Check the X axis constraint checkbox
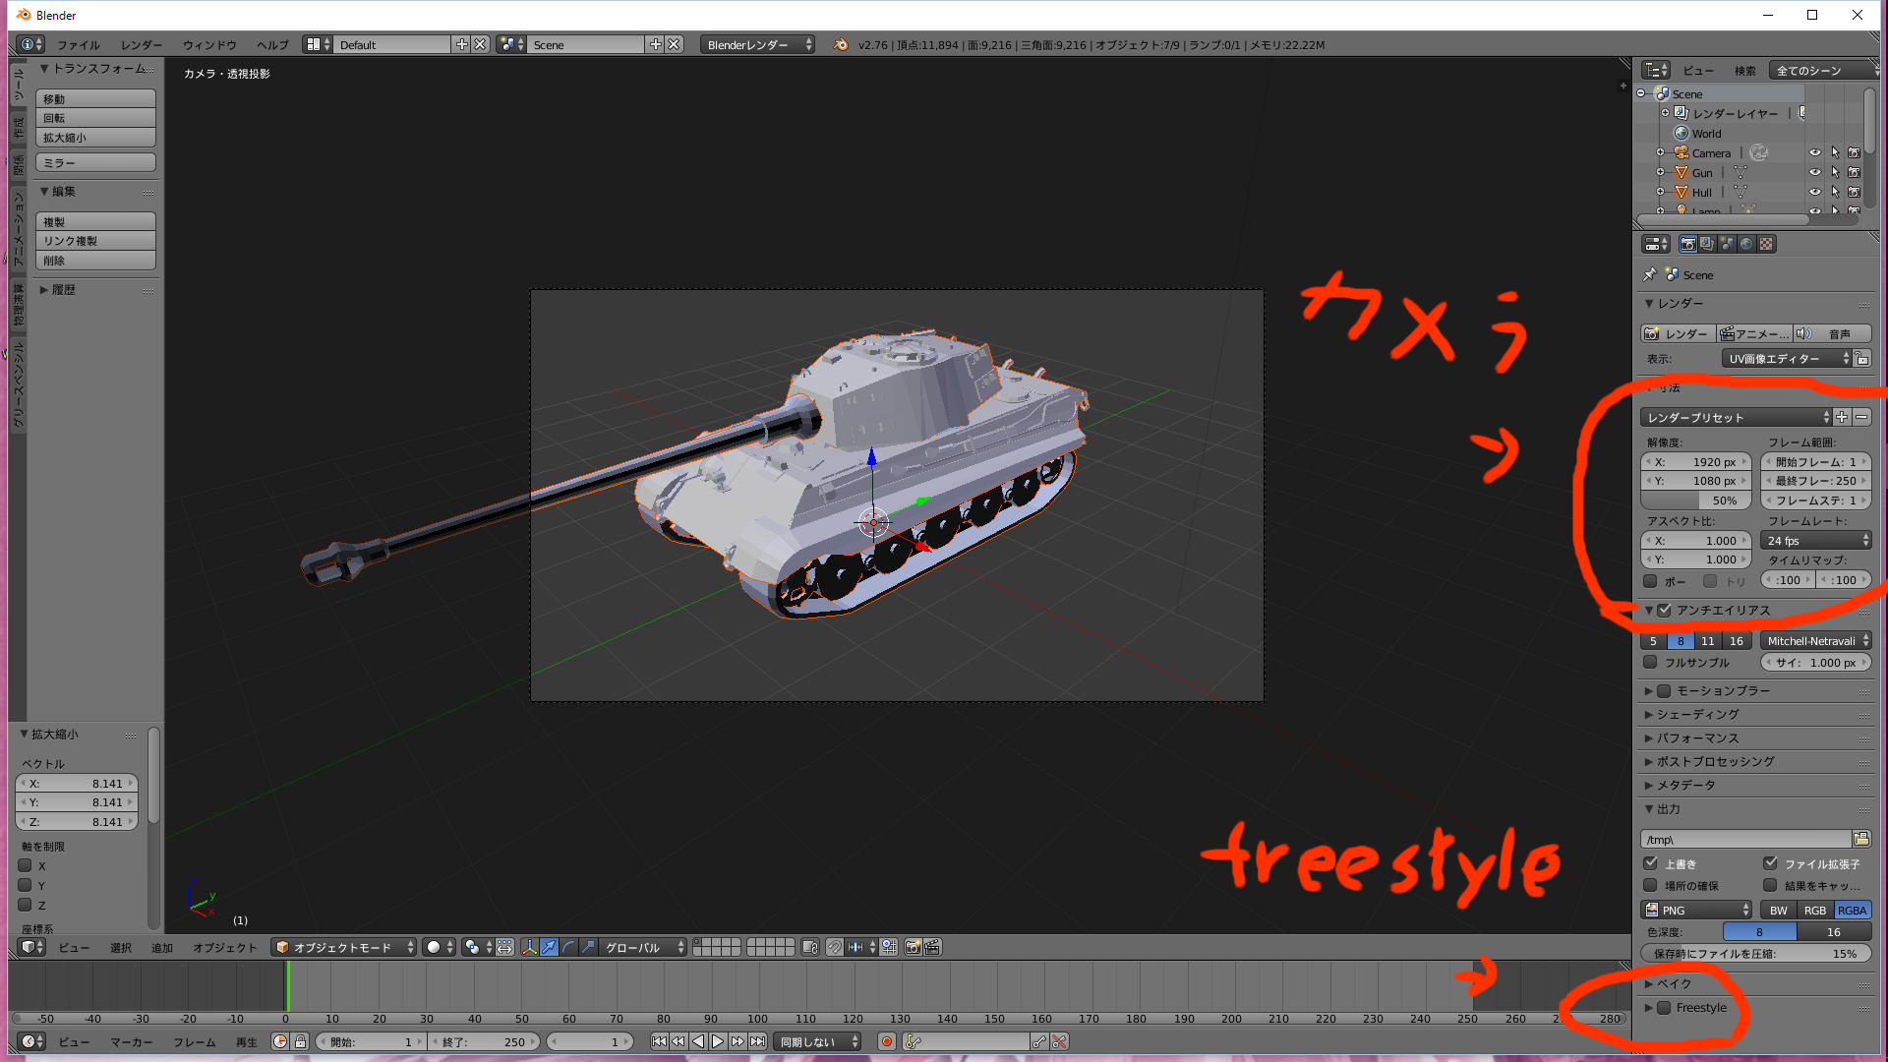The height and width of the screenshot is (1062, 1888). [26, 865]
